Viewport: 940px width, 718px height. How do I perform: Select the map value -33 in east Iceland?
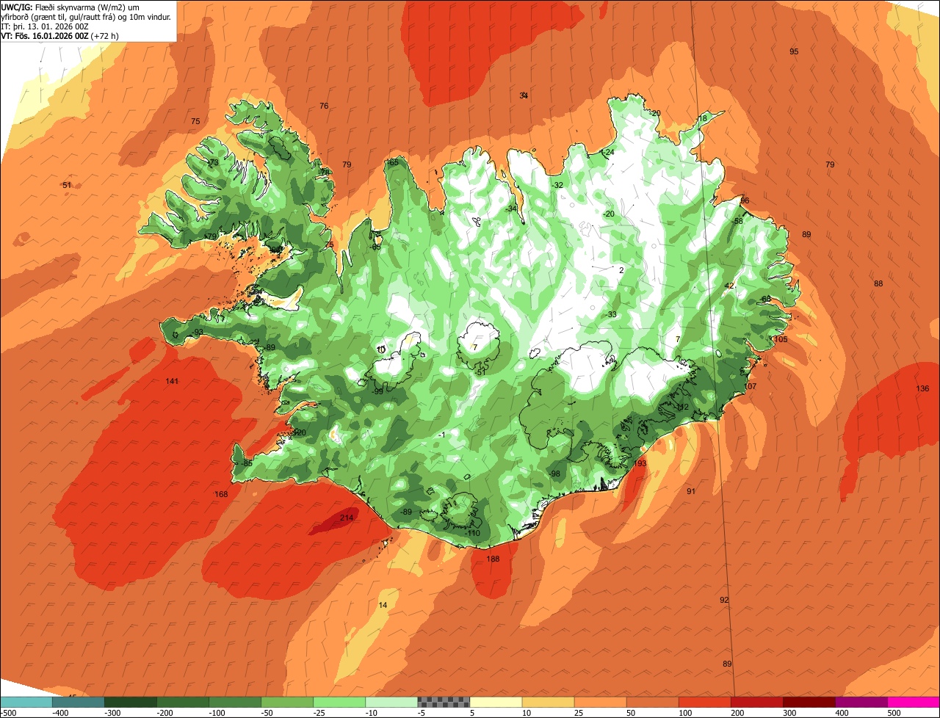[x=611, y=314]
